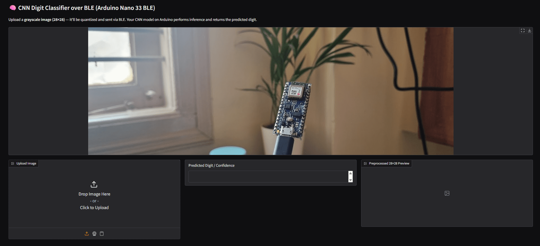
Task: Click the "Predicted Digit / Confidence" label
Action: pyautogui.click(x=211, y=166)
